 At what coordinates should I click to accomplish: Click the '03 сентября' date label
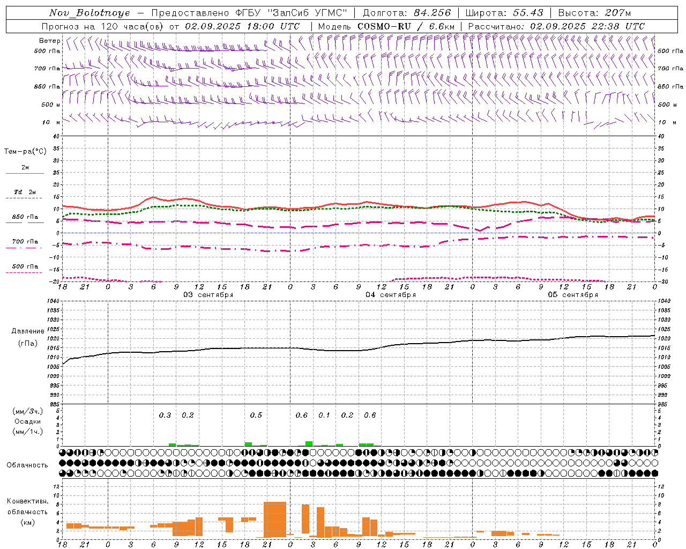coord(208,295)
